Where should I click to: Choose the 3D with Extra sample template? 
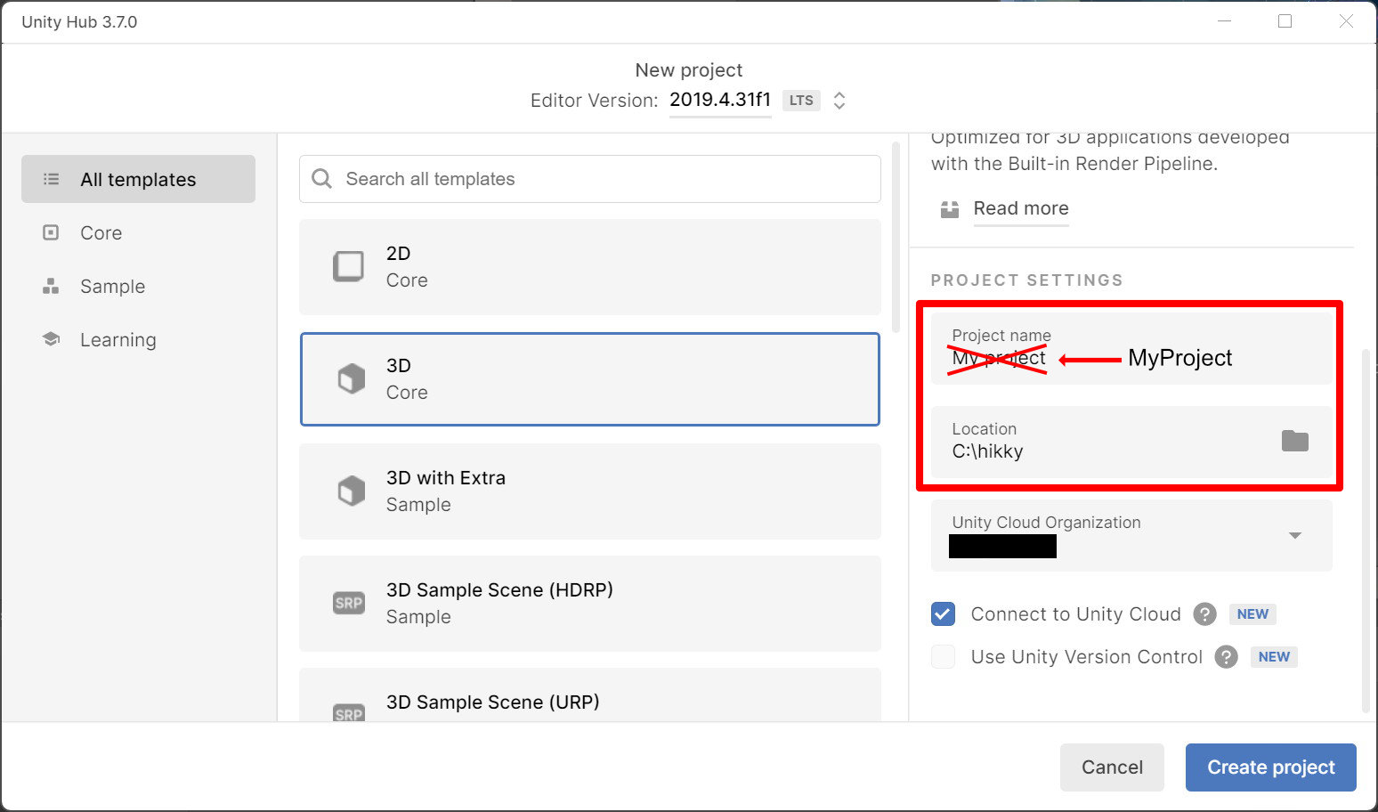589,491
